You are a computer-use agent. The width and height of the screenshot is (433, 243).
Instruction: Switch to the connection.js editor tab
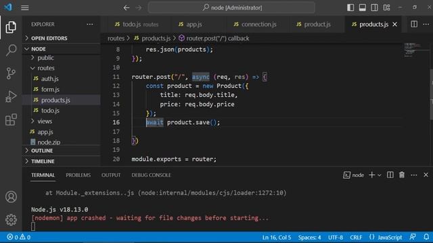(254, 24)
